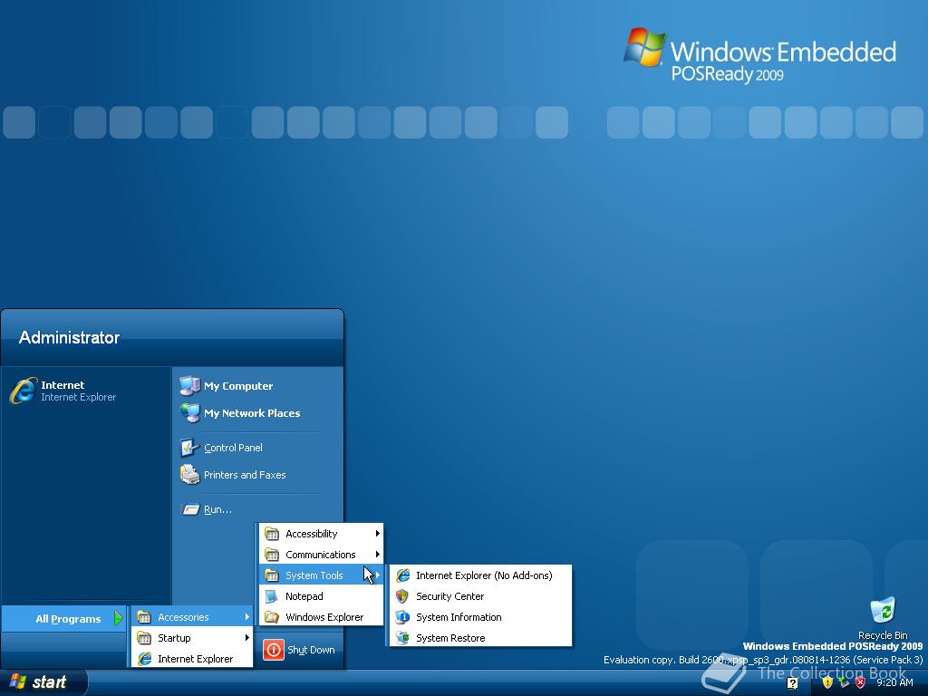Select the Recycle Bin desktop icon
This screenshot has width=928, height=696.
(883, 618)
